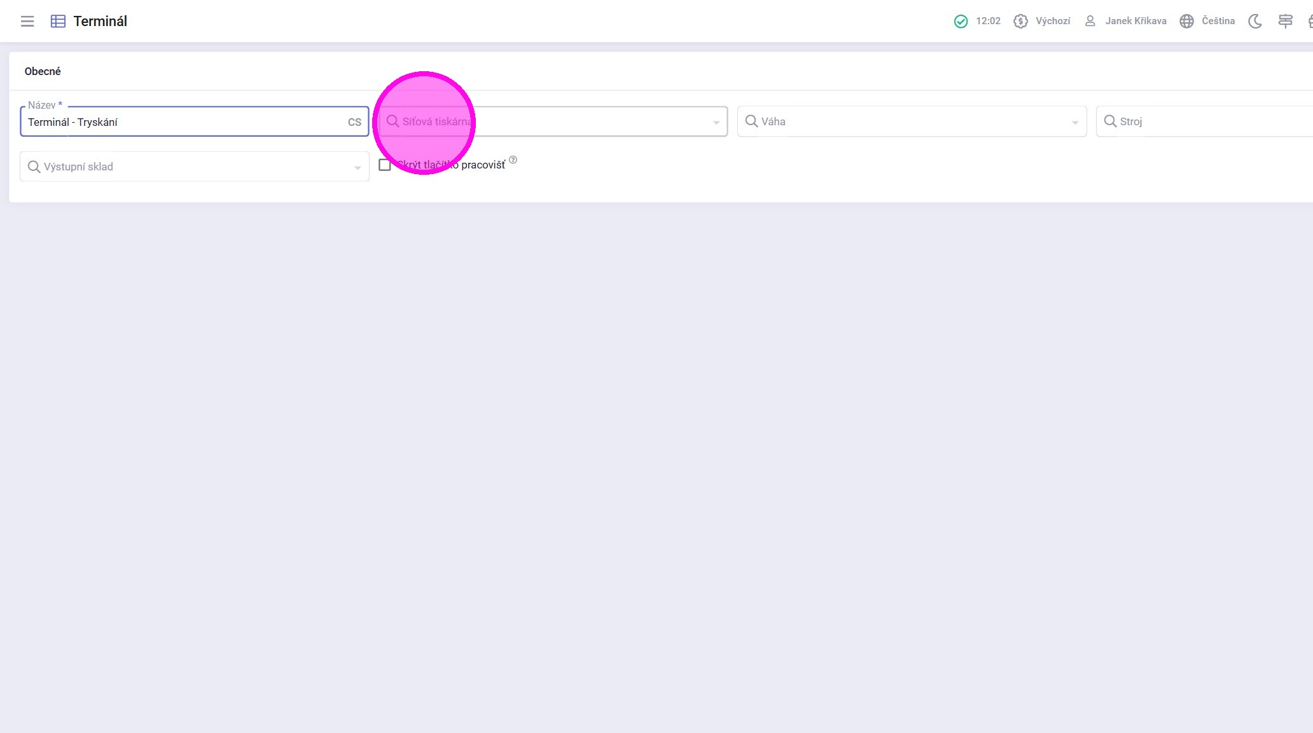Image resolution: width=1313 pixels, height=733 pixels.
Task: Click the Terminál table grid icon
Action: coord(58,21)
